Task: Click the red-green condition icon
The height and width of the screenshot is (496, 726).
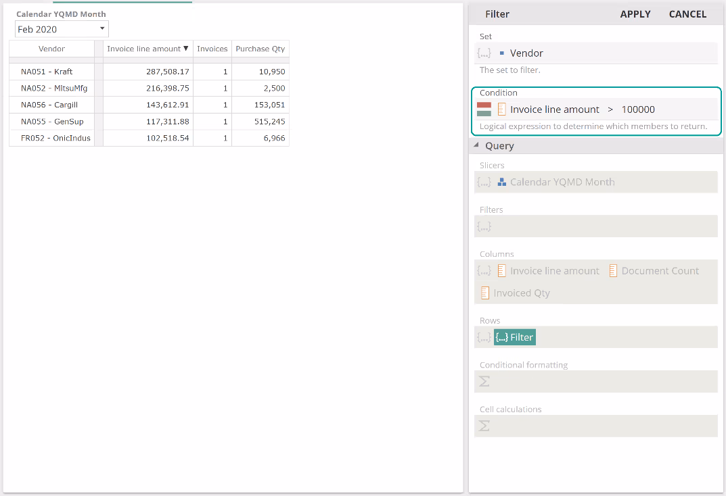Action: 484,109
